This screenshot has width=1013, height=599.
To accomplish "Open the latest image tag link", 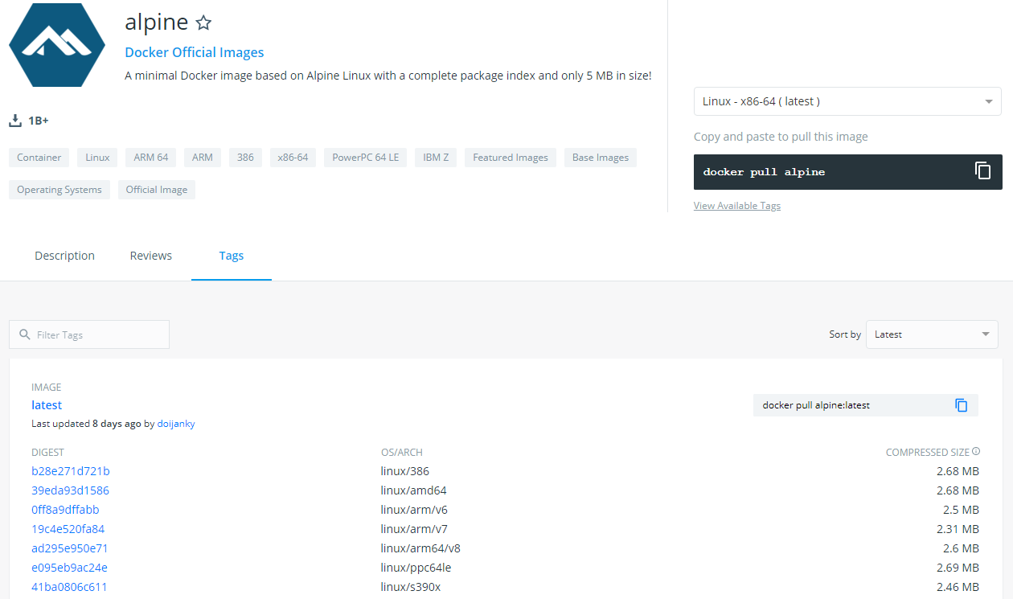I will pyautogui.click(x=47, y=405).
